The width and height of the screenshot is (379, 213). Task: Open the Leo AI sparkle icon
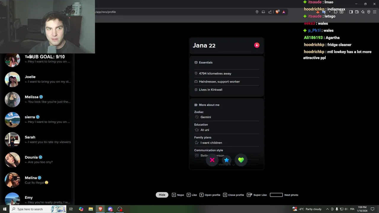[x=363, y=12]
